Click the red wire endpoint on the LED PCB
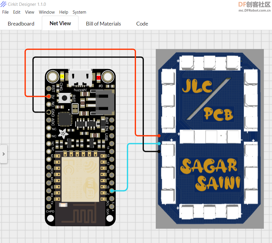 (159, 136)
